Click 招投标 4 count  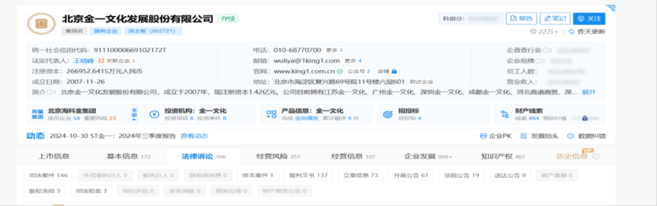(410, 119)
